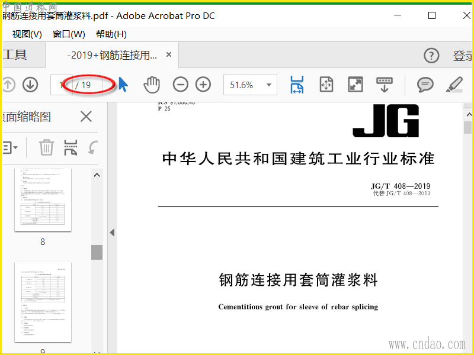This screenshot has width=474, height=355.
Task: Enter full screen mode icon
Action: coord(355,85)
